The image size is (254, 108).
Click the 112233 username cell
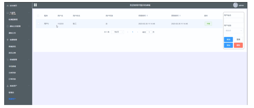pyautogui.click(x=61, y=24)
